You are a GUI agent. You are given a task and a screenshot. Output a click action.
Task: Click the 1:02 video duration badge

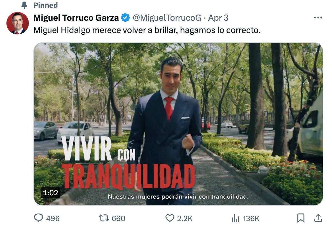[x=50, y=193]
